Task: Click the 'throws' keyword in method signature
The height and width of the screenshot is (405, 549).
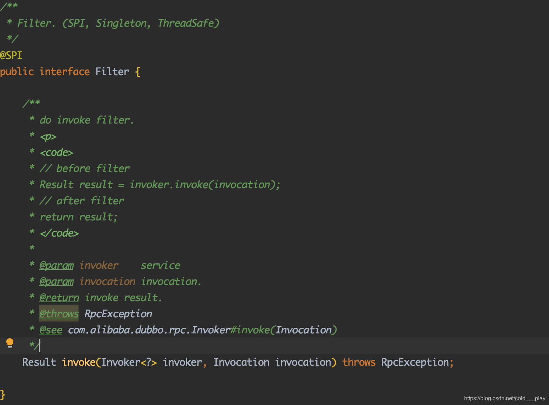Action: point(359,362)
